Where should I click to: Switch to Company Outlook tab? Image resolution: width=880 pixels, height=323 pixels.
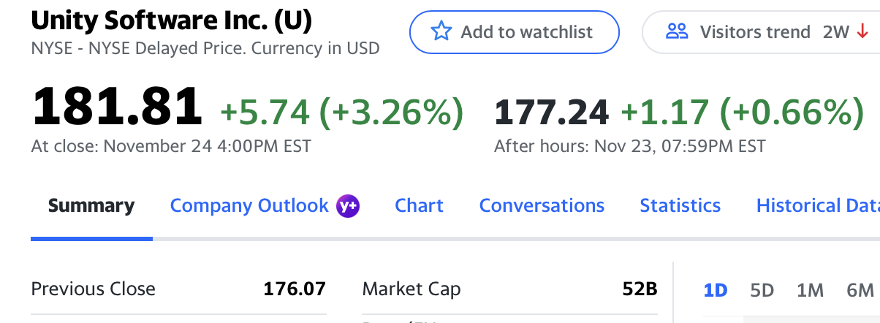coord(249,206)
